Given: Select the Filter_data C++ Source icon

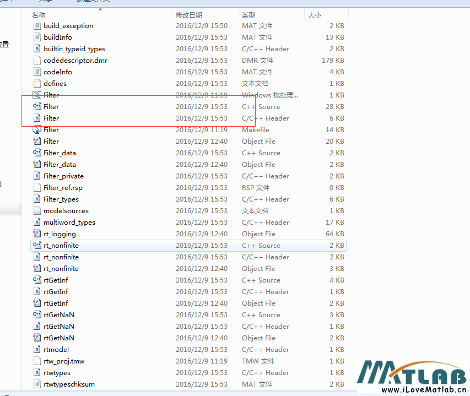Looking at the screenshot, I should 37,153.
